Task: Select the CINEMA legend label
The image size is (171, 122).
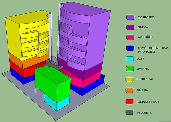Action: (x=143, y=27)
